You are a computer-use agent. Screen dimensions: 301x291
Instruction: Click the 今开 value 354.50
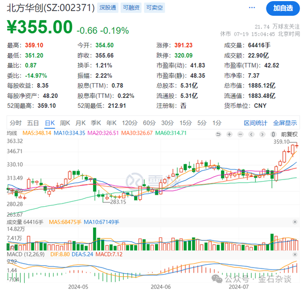[105, 45]
